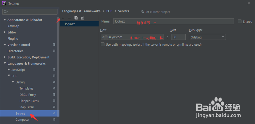
Task: Click project-level icon beside Debug
Action: click(54, 82)
